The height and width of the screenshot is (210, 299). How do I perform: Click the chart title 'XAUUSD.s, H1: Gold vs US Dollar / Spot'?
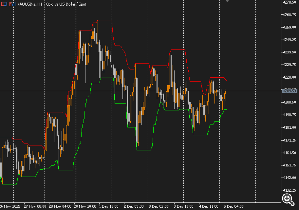pyautogui.click(x=51, y=4)
